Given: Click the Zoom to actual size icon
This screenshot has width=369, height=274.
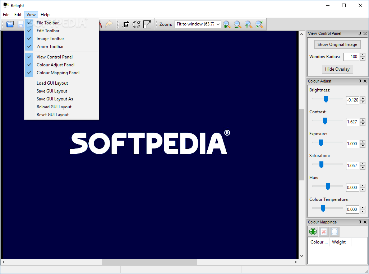Looking at the screenshot, I should coord(249,24).
